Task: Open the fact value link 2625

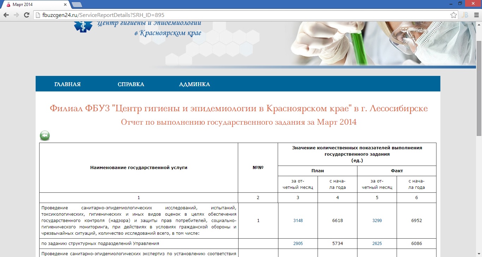Action: pos(377,243)
